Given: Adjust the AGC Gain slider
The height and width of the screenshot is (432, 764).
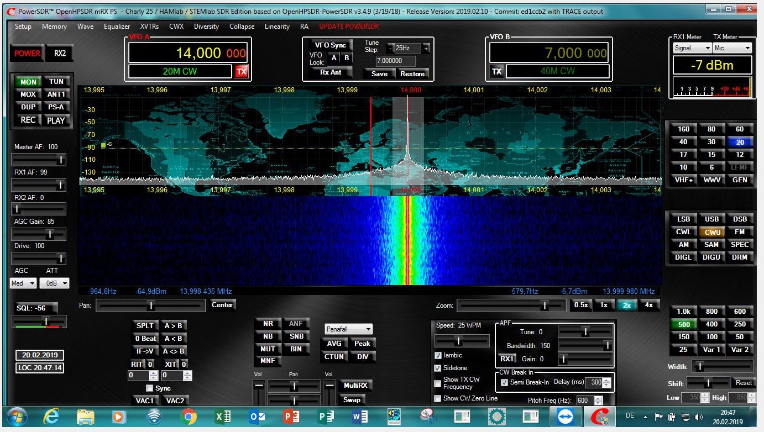Looking at the screenshot, I should [39, 234].
